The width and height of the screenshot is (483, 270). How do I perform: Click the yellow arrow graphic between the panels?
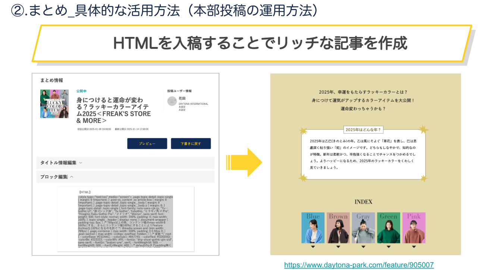243,162
